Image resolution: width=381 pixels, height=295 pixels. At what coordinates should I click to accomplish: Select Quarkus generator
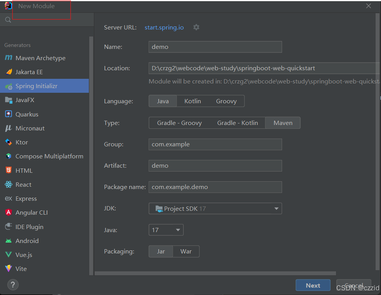pyautogui.click(x=45, y=114)
